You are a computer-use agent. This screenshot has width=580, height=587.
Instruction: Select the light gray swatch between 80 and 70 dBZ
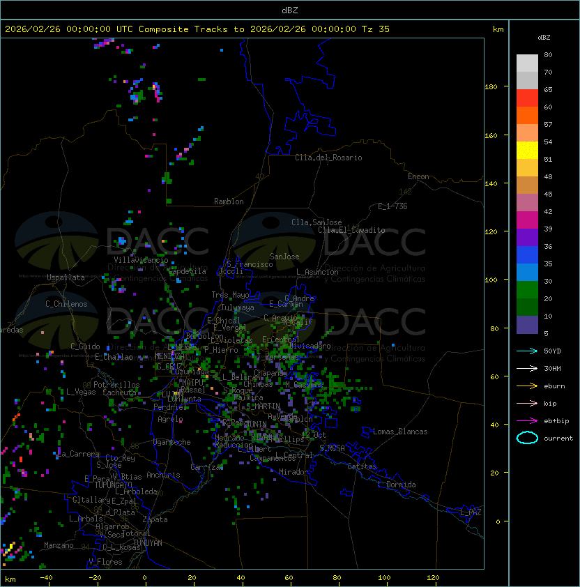coord(527,63)
